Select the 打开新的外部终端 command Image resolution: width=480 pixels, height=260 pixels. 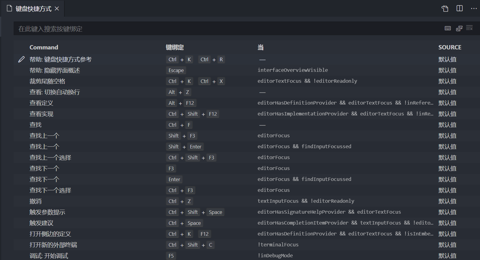(x=53, y=245)
